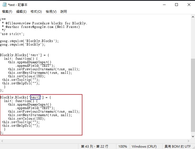Close the Notepad window
195x149 pixels.
(x=189, y=5)
